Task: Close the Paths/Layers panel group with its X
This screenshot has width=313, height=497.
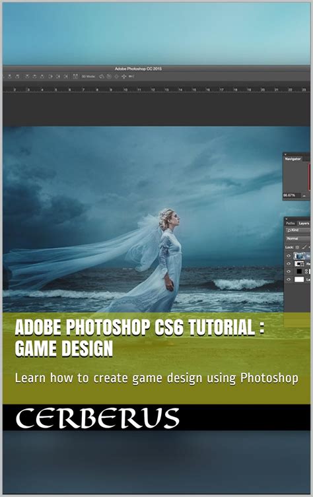Action: (x=287, y=219)
